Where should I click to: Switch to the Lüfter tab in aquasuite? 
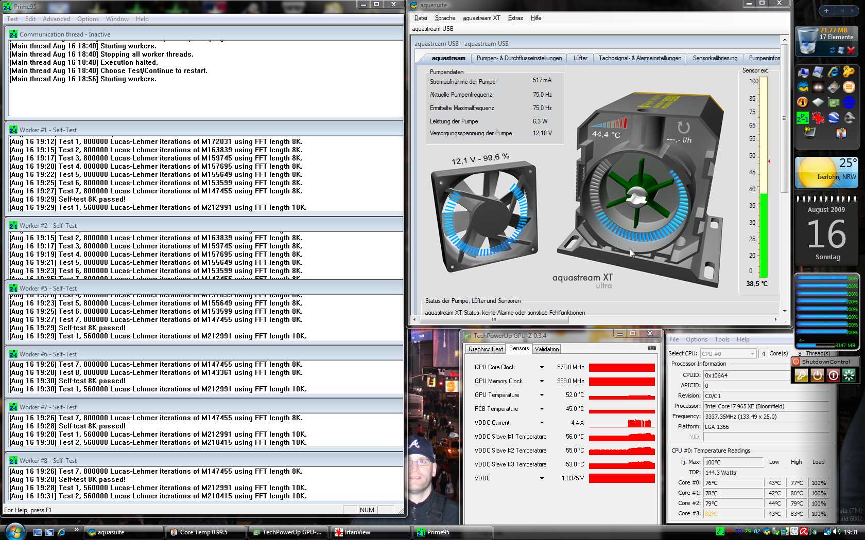[x=580, y=58]
